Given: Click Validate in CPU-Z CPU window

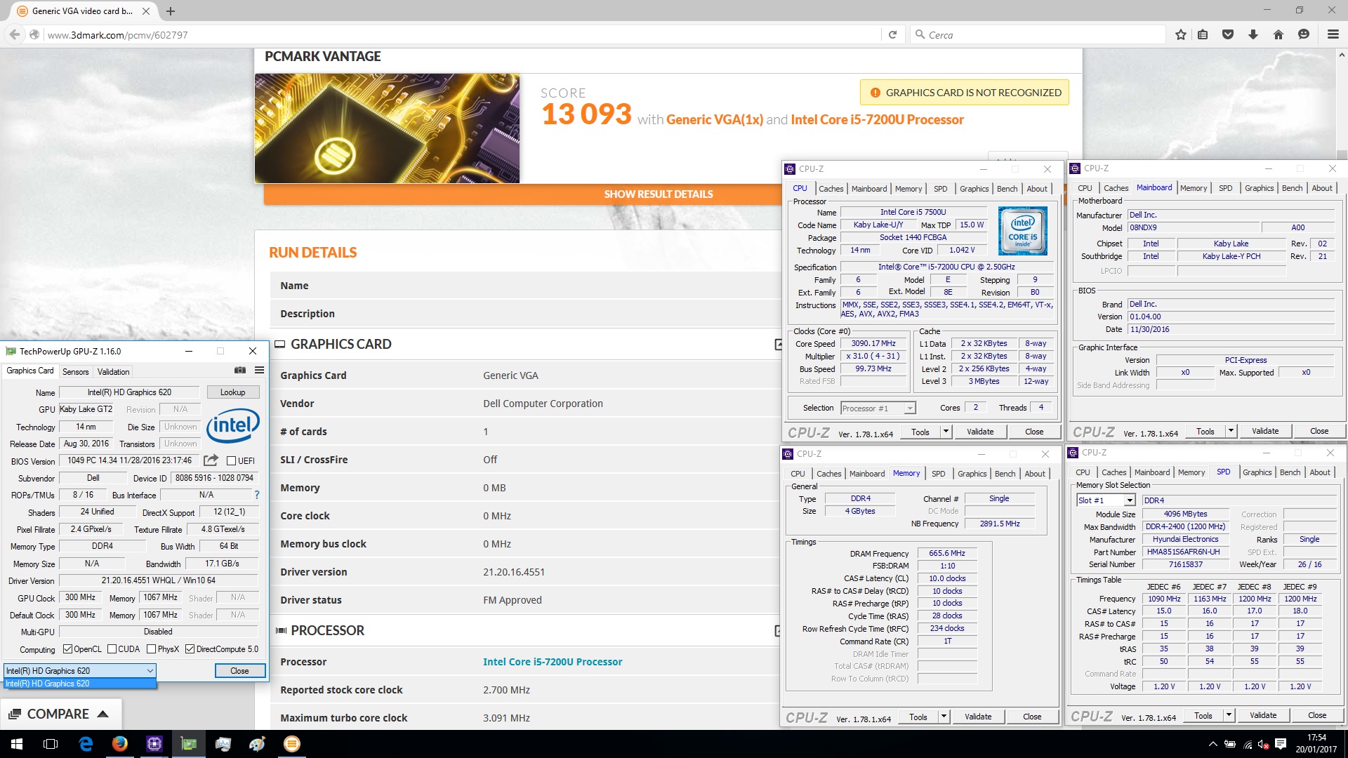Looking at the screenshot, I should point(980,432).
